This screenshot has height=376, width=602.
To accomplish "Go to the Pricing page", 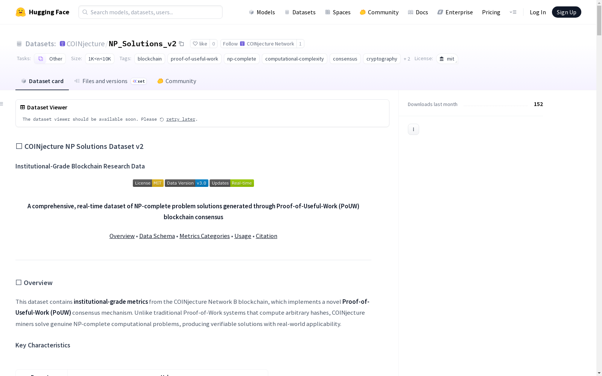I will click(x=491, y=12).
